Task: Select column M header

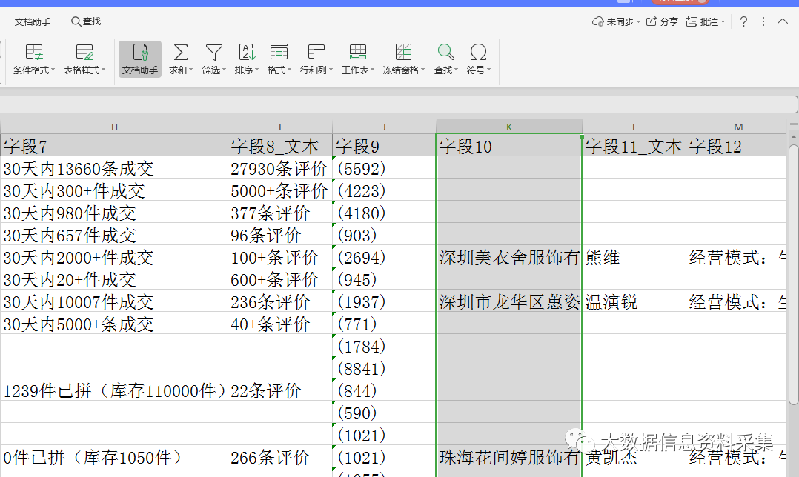Action: click(738, 127)
